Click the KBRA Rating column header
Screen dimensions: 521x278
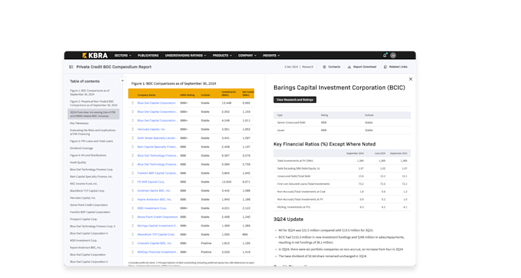[x=188, y=95]
